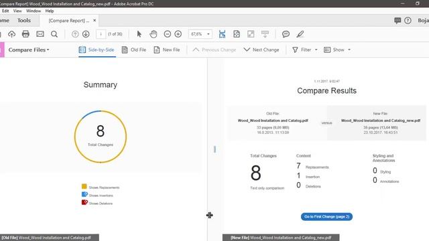Viewport: 429px width, 241px height.
Task: Jump to Next Change
Action: [261, 50]
